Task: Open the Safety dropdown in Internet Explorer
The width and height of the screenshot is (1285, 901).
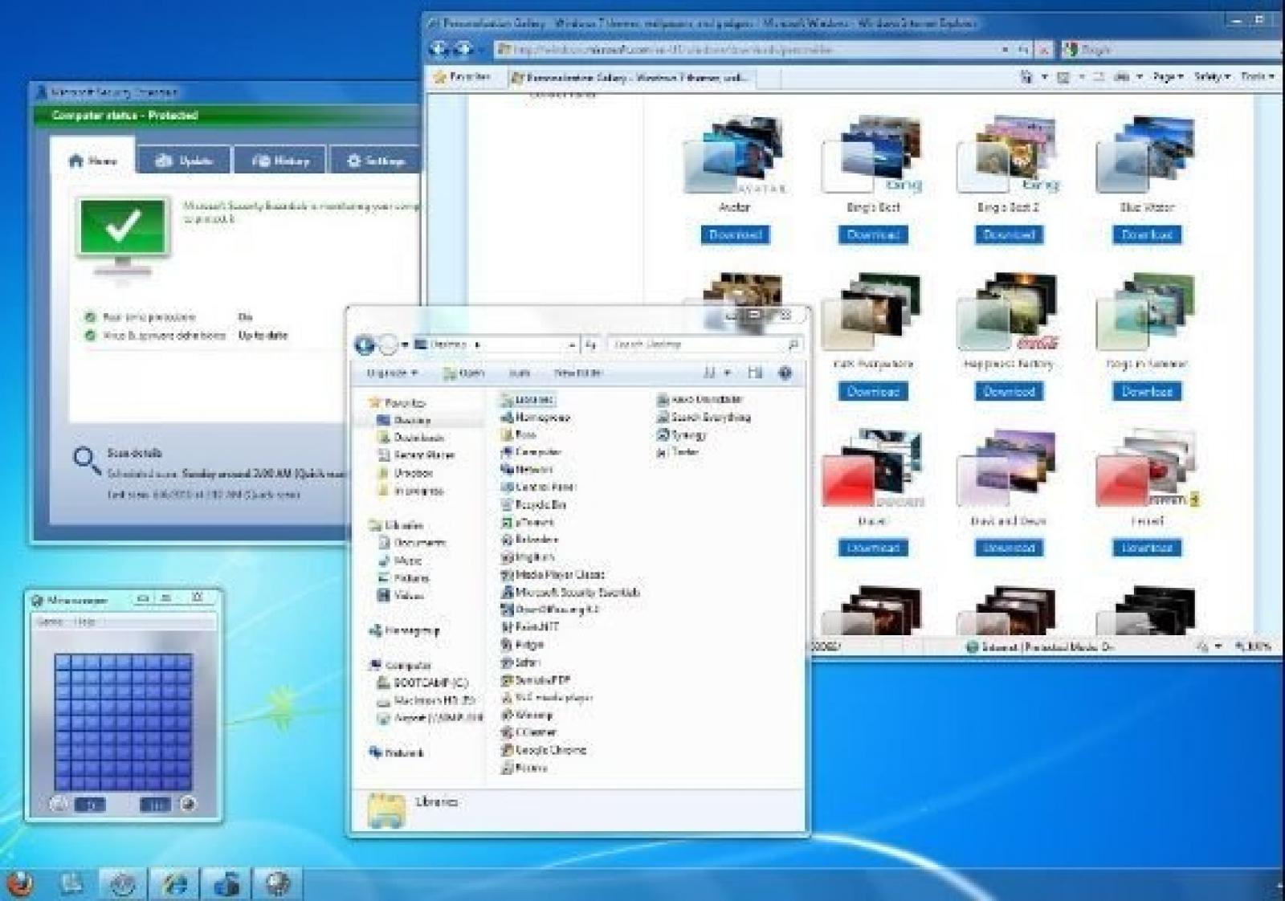Action: (1211, 76)
